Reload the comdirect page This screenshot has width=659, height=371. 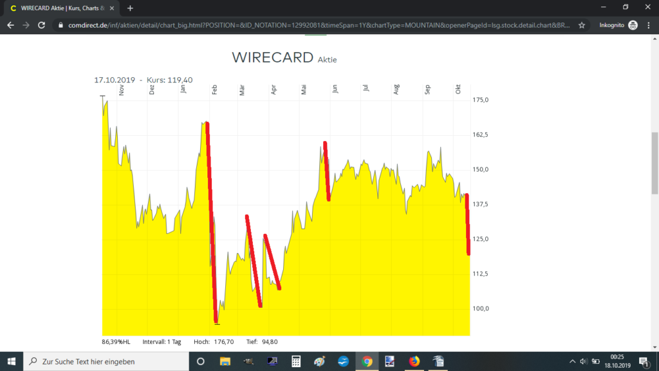pyautogui.click(x=42, y=25)
